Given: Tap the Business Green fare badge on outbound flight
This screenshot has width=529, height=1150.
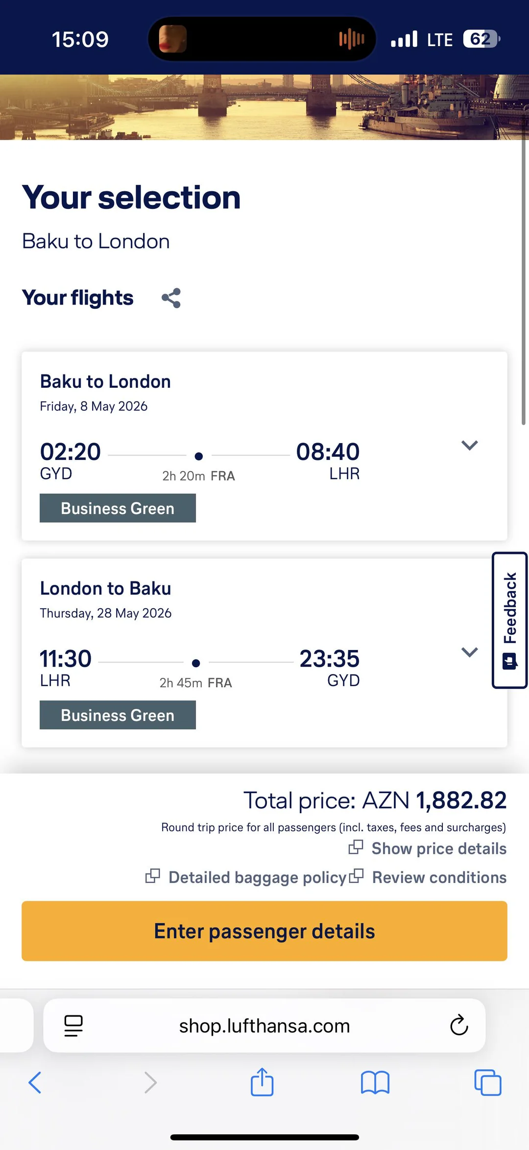Looking at the screenshot, I should pos(118,508).
